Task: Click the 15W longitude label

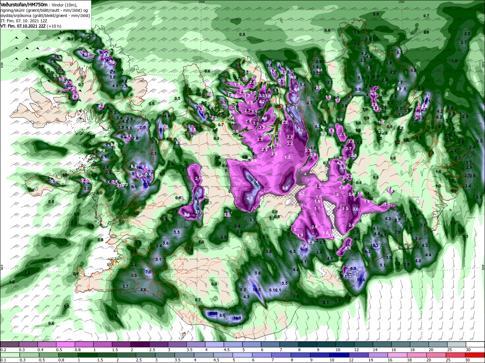Action: point(401,2)
